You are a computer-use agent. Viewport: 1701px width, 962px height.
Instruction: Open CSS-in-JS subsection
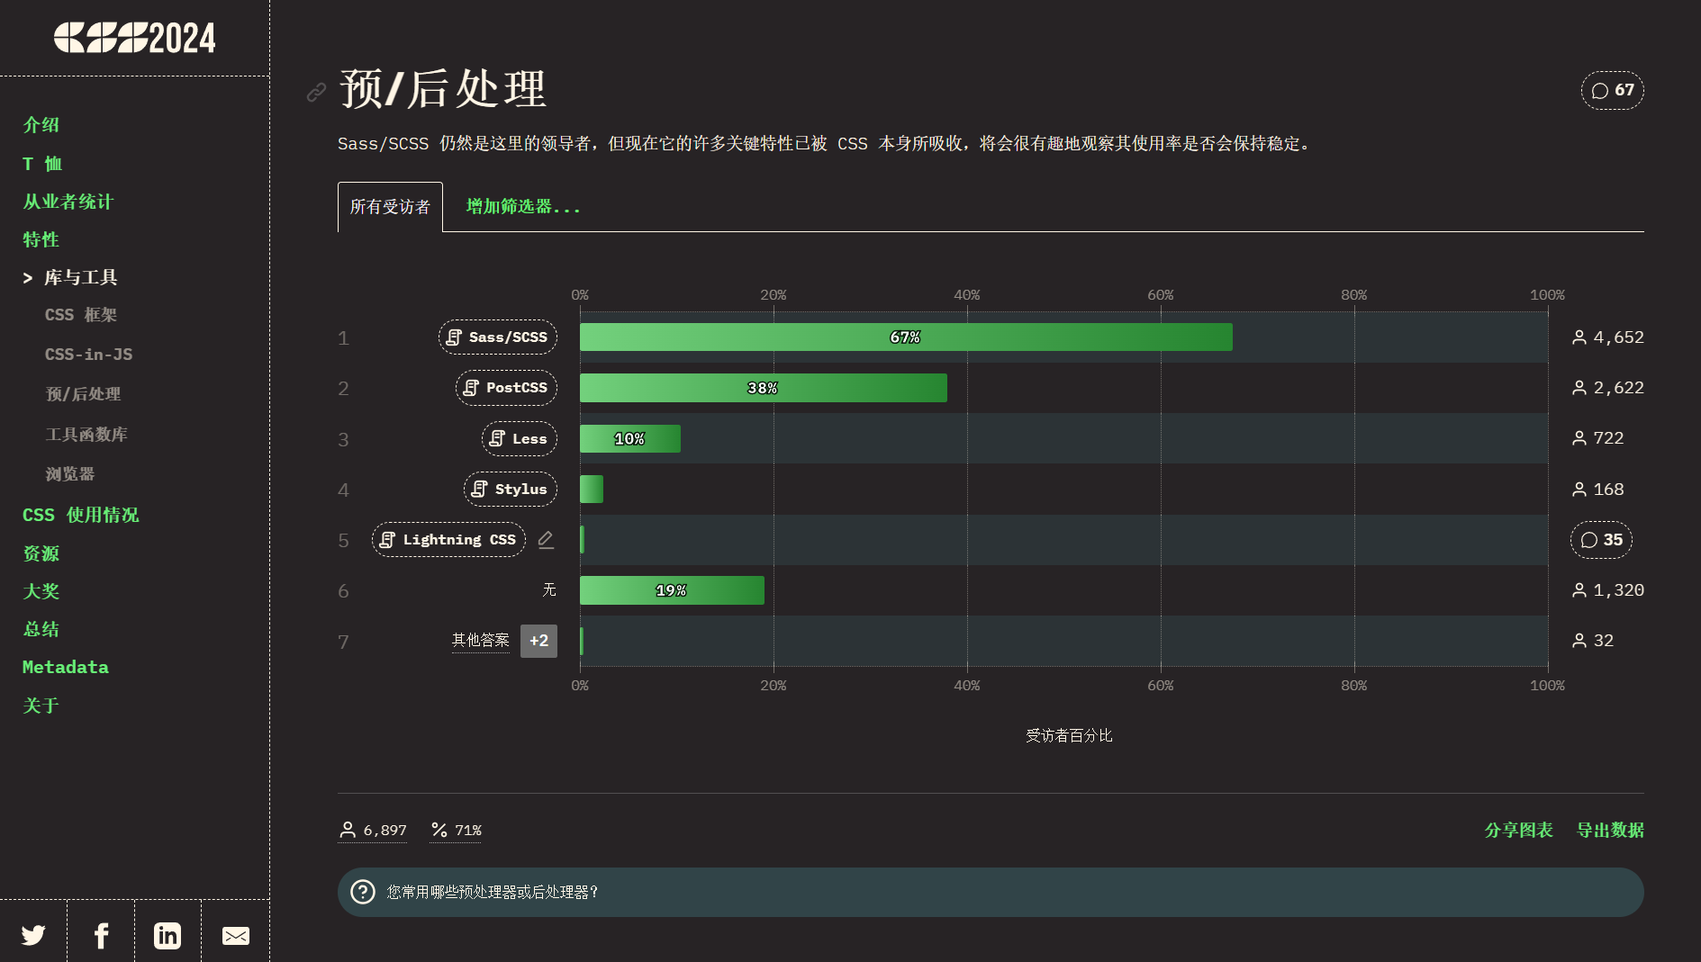click(x=88, y=355)
